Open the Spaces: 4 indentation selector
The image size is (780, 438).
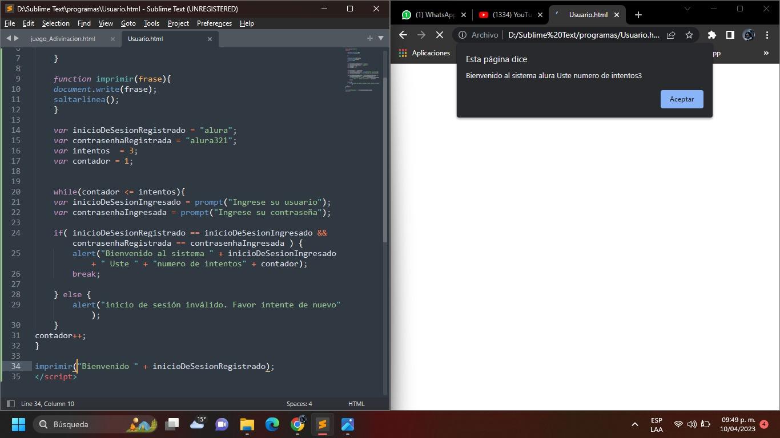299,404
